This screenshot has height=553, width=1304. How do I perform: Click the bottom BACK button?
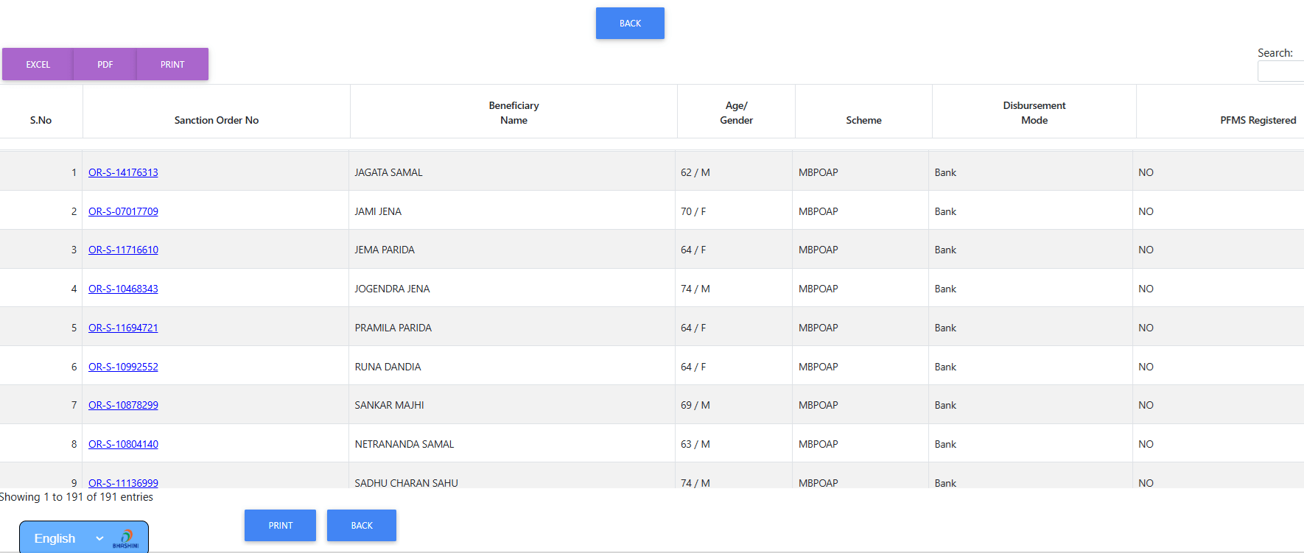point(362,526)
